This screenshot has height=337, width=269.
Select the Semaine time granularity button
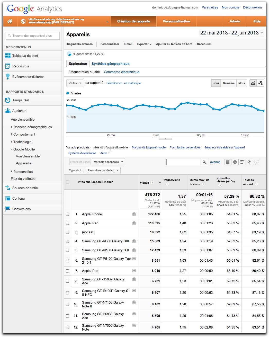pyautogui.click(x=229, y=83)
